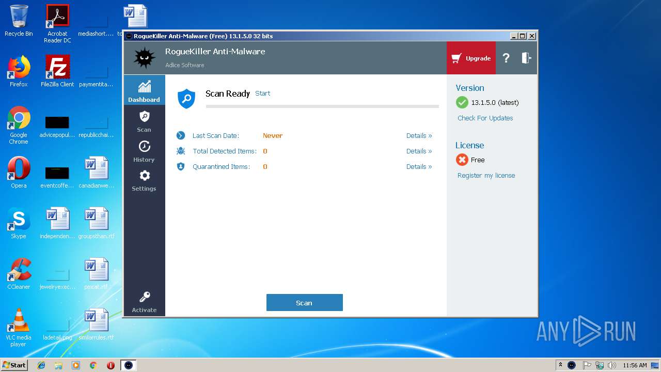Open Recycle Bin on the desktop
Screen dimensions: 661x372
tap(19, 21)
